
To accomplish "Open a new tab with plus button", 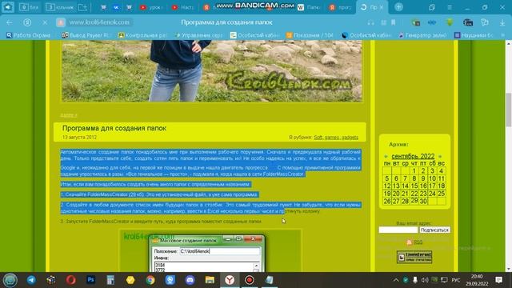I will click(398, 7).
